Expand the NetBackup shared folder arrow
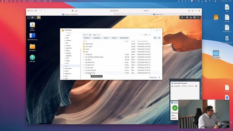Viewport: 233px width, 131px height. click(x=64, y=74)
